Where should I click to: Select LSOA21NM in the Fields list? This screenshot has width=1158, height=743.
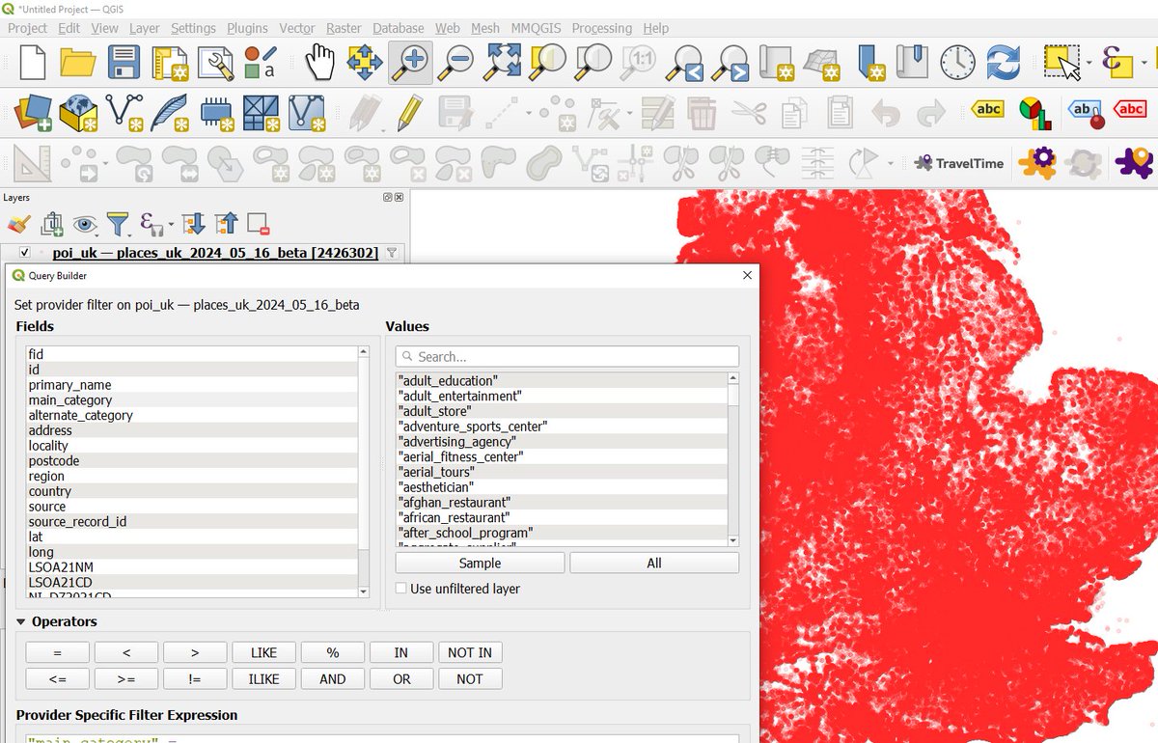tap(191, 566)
